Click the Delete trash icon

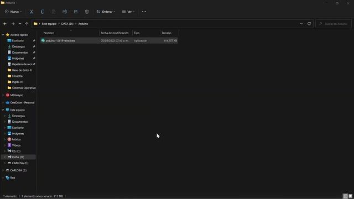87,12
